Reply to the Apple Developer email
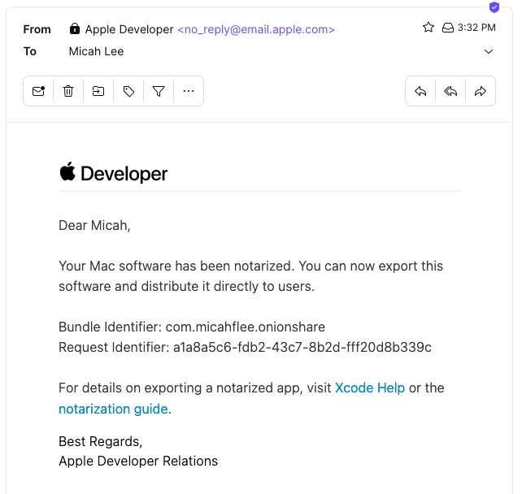The image size is (522, 494). (420, 91)
